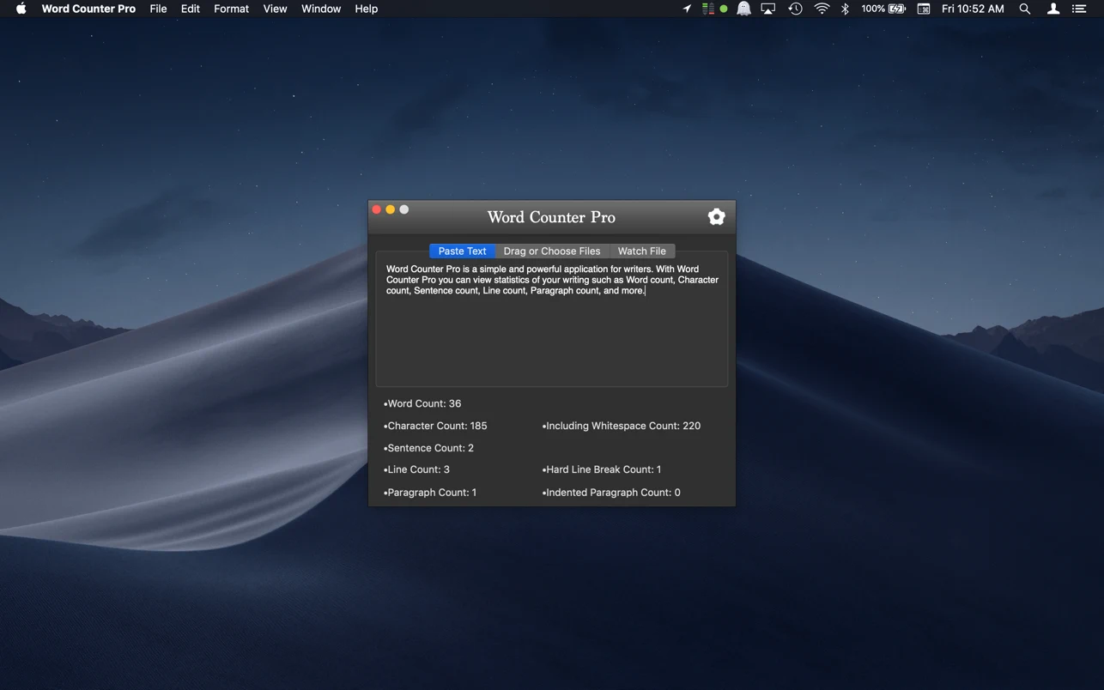Open Notification Center list icon
Screen dimensions: 1104x690
click(x=1079, y=9)
